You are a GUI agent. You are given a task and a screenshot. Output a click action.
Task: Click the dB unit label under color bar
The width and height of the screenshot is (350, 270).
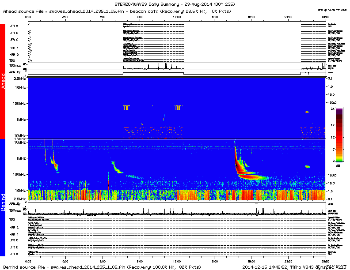(x=338, y=165)
